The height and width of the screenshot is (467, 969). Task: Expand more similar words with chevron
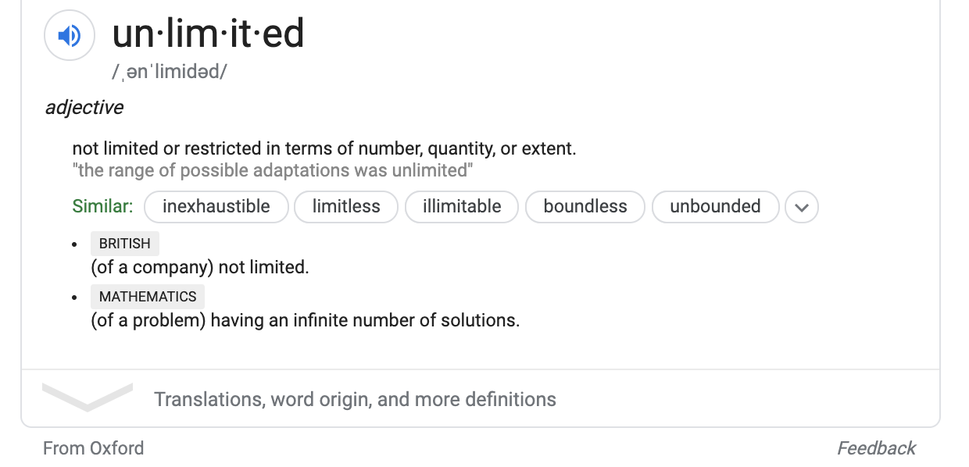(802, 207)
